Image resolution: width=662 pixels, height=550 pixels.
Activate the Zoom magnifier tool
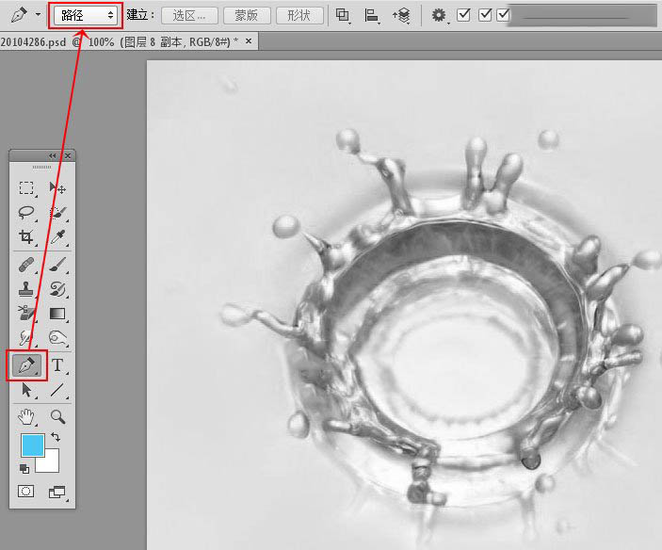[57, 416]
